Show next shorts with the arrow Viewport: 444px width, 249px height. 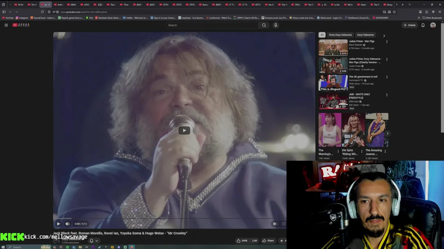coord(387,133)
